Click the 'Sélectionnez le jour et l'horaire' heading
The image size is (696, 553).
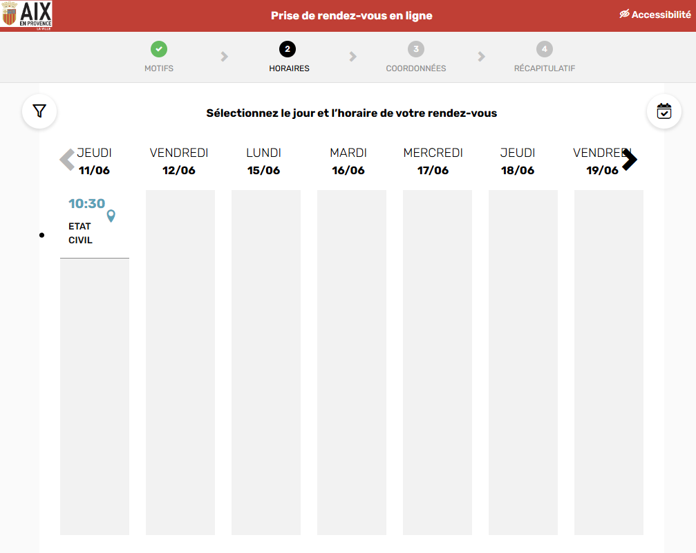click(352, 113)
